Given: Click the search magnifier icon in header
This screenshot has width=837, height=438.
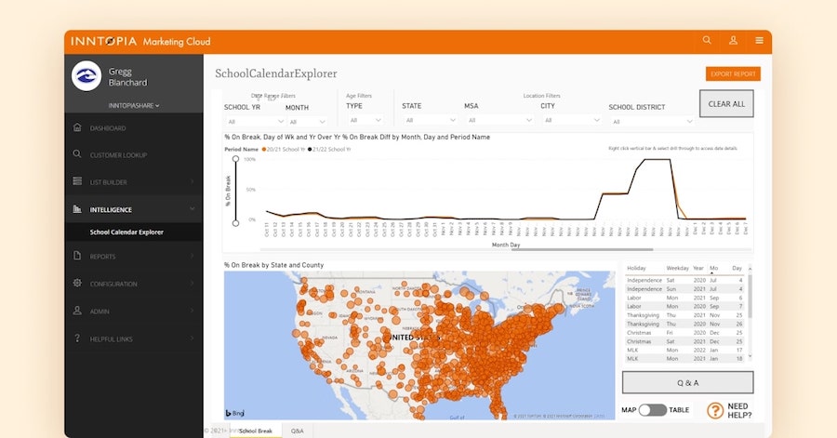Looking at the screenshot, I should (x=707, y=41).
